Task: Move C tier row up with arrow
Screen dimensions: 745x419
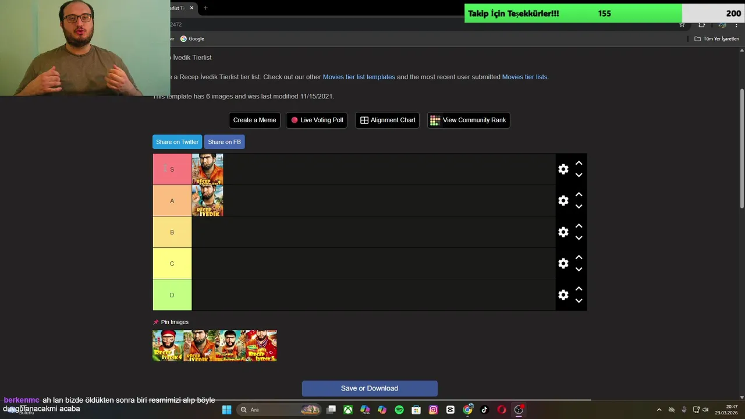Action: click(x=579, y=258)
